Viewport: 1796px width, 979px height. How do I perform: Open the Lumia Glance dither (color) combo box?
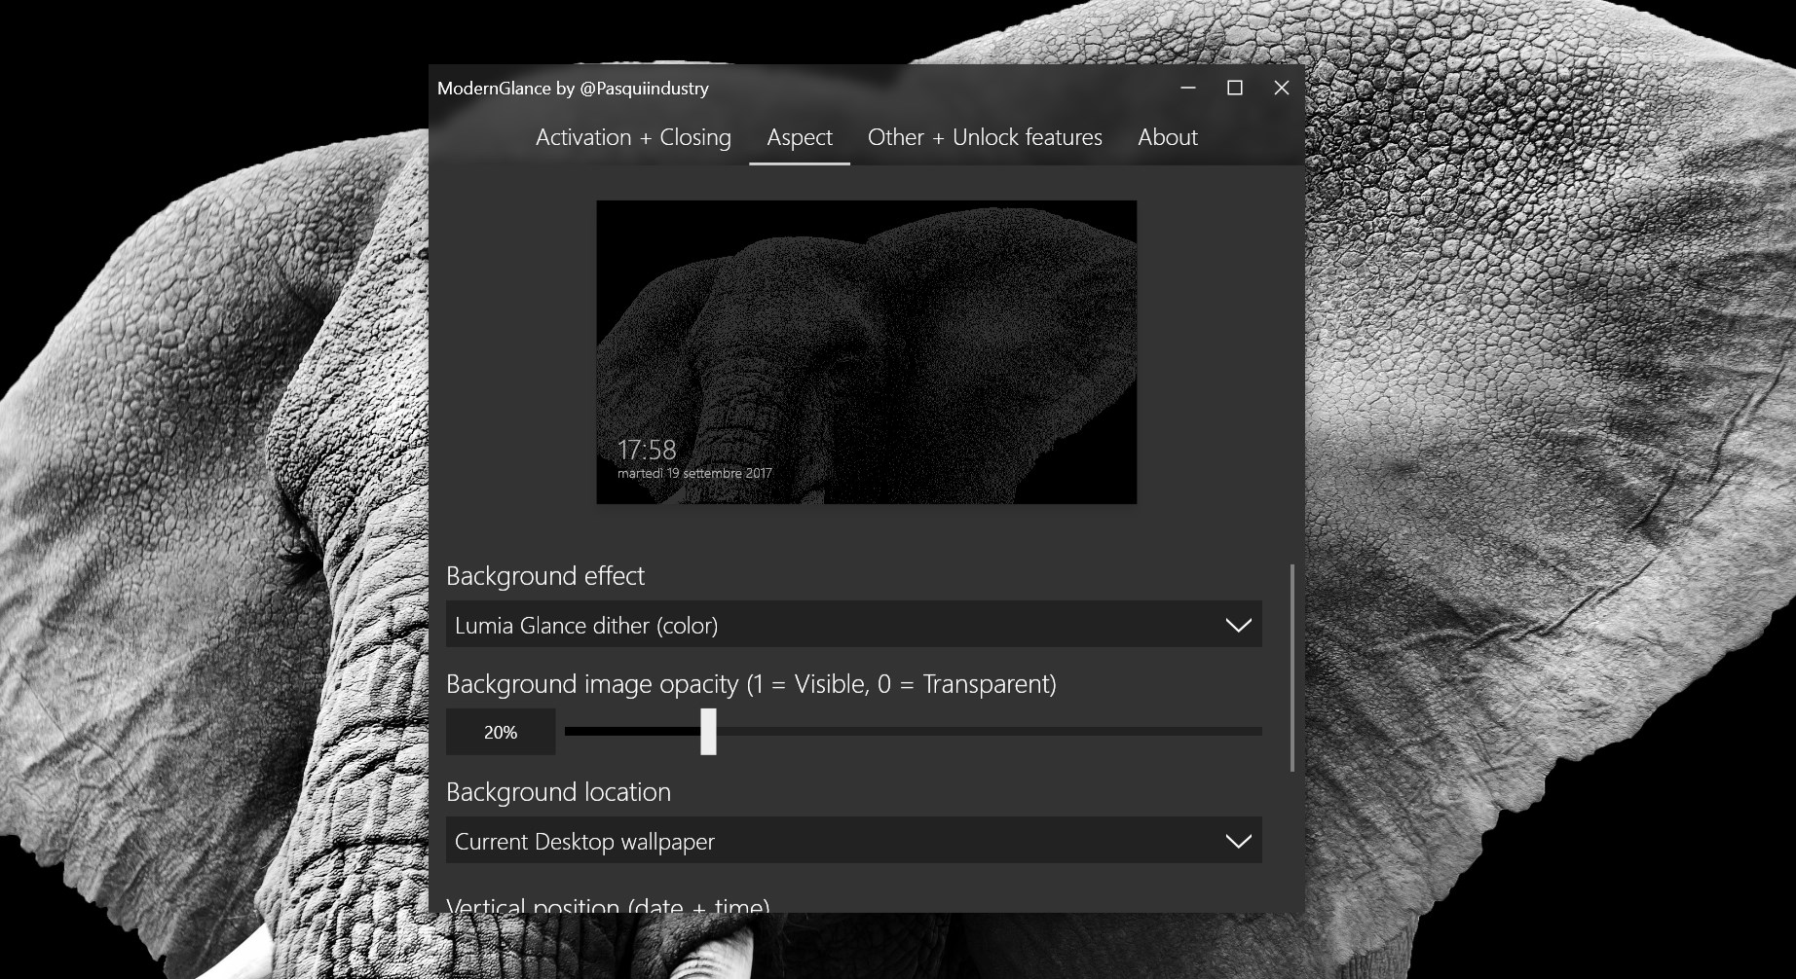pyautogui.click(x=854, y=625)
